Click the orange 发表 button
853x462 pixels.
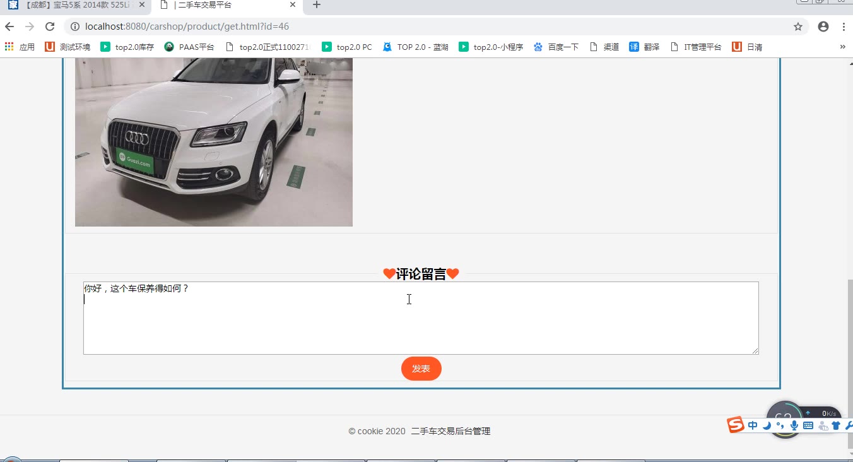421,369
